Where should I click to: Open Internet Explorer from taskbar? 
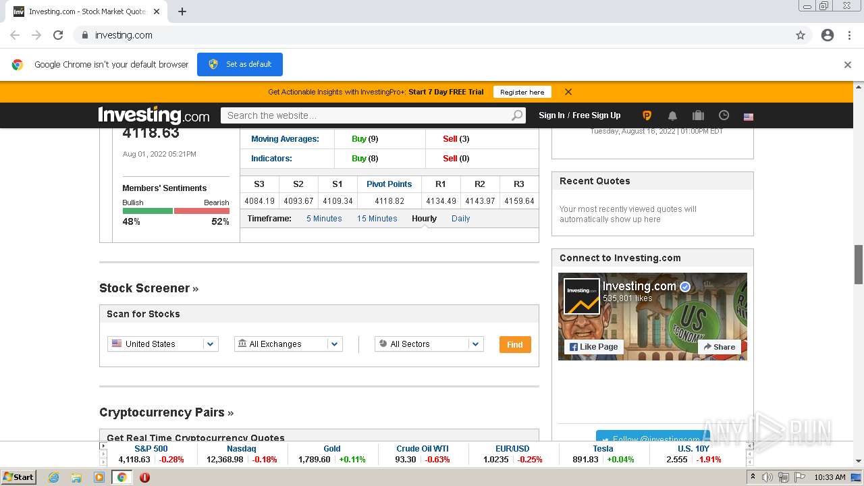pyautogui.click(x=53, y=477)
